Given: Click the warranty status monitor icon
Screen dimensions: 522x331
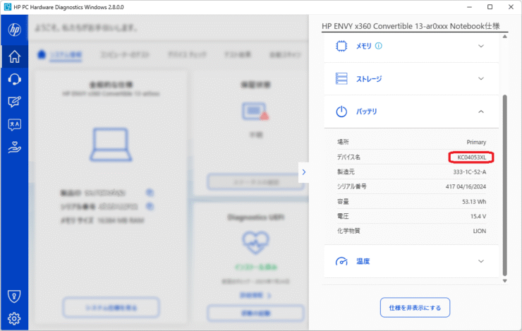Looking at the screenshot, I should point(255,112).
